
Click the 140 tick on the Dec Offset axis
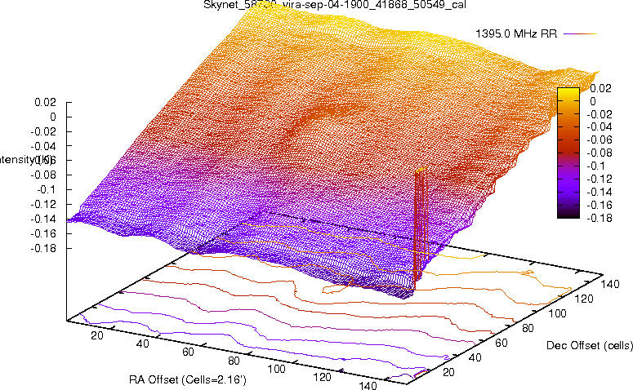click(x=610, y=284)
